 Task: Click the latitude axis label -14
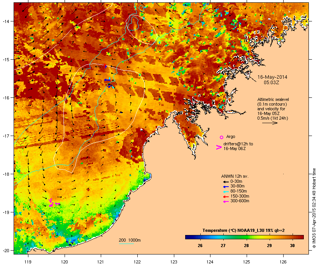point(5,21)
